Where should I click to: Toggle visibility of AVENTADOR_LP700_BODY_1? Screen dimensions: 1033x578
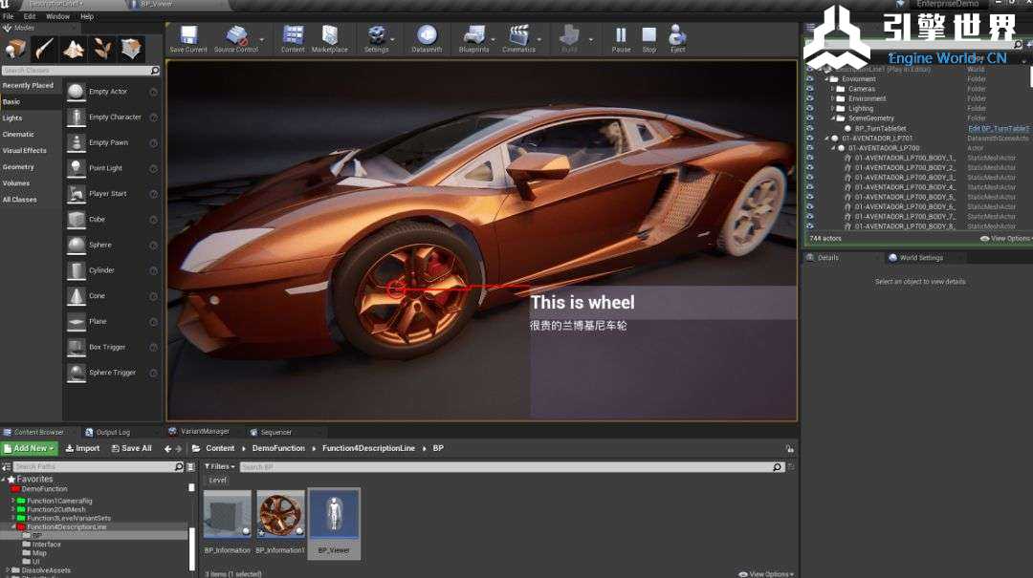(810, 158)
